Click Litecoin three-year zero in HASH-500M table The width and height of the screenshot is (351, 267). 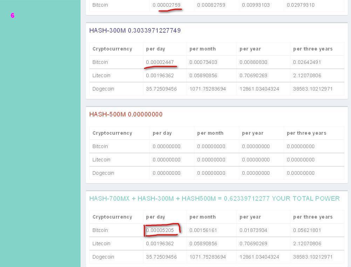[301, 160]
